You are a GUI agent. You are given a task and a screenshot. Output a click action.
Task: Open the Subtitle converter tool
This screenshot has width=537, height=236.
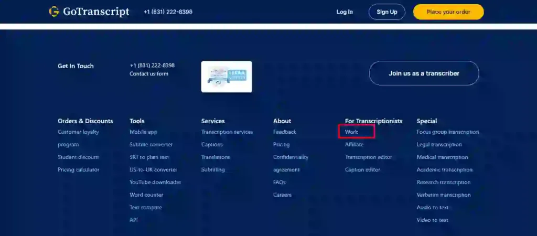point(151,145)
